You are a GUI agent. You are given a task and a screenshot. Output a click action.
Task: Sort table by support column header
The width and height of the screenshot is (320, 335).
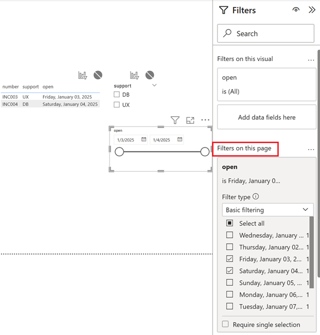(31, 86)
